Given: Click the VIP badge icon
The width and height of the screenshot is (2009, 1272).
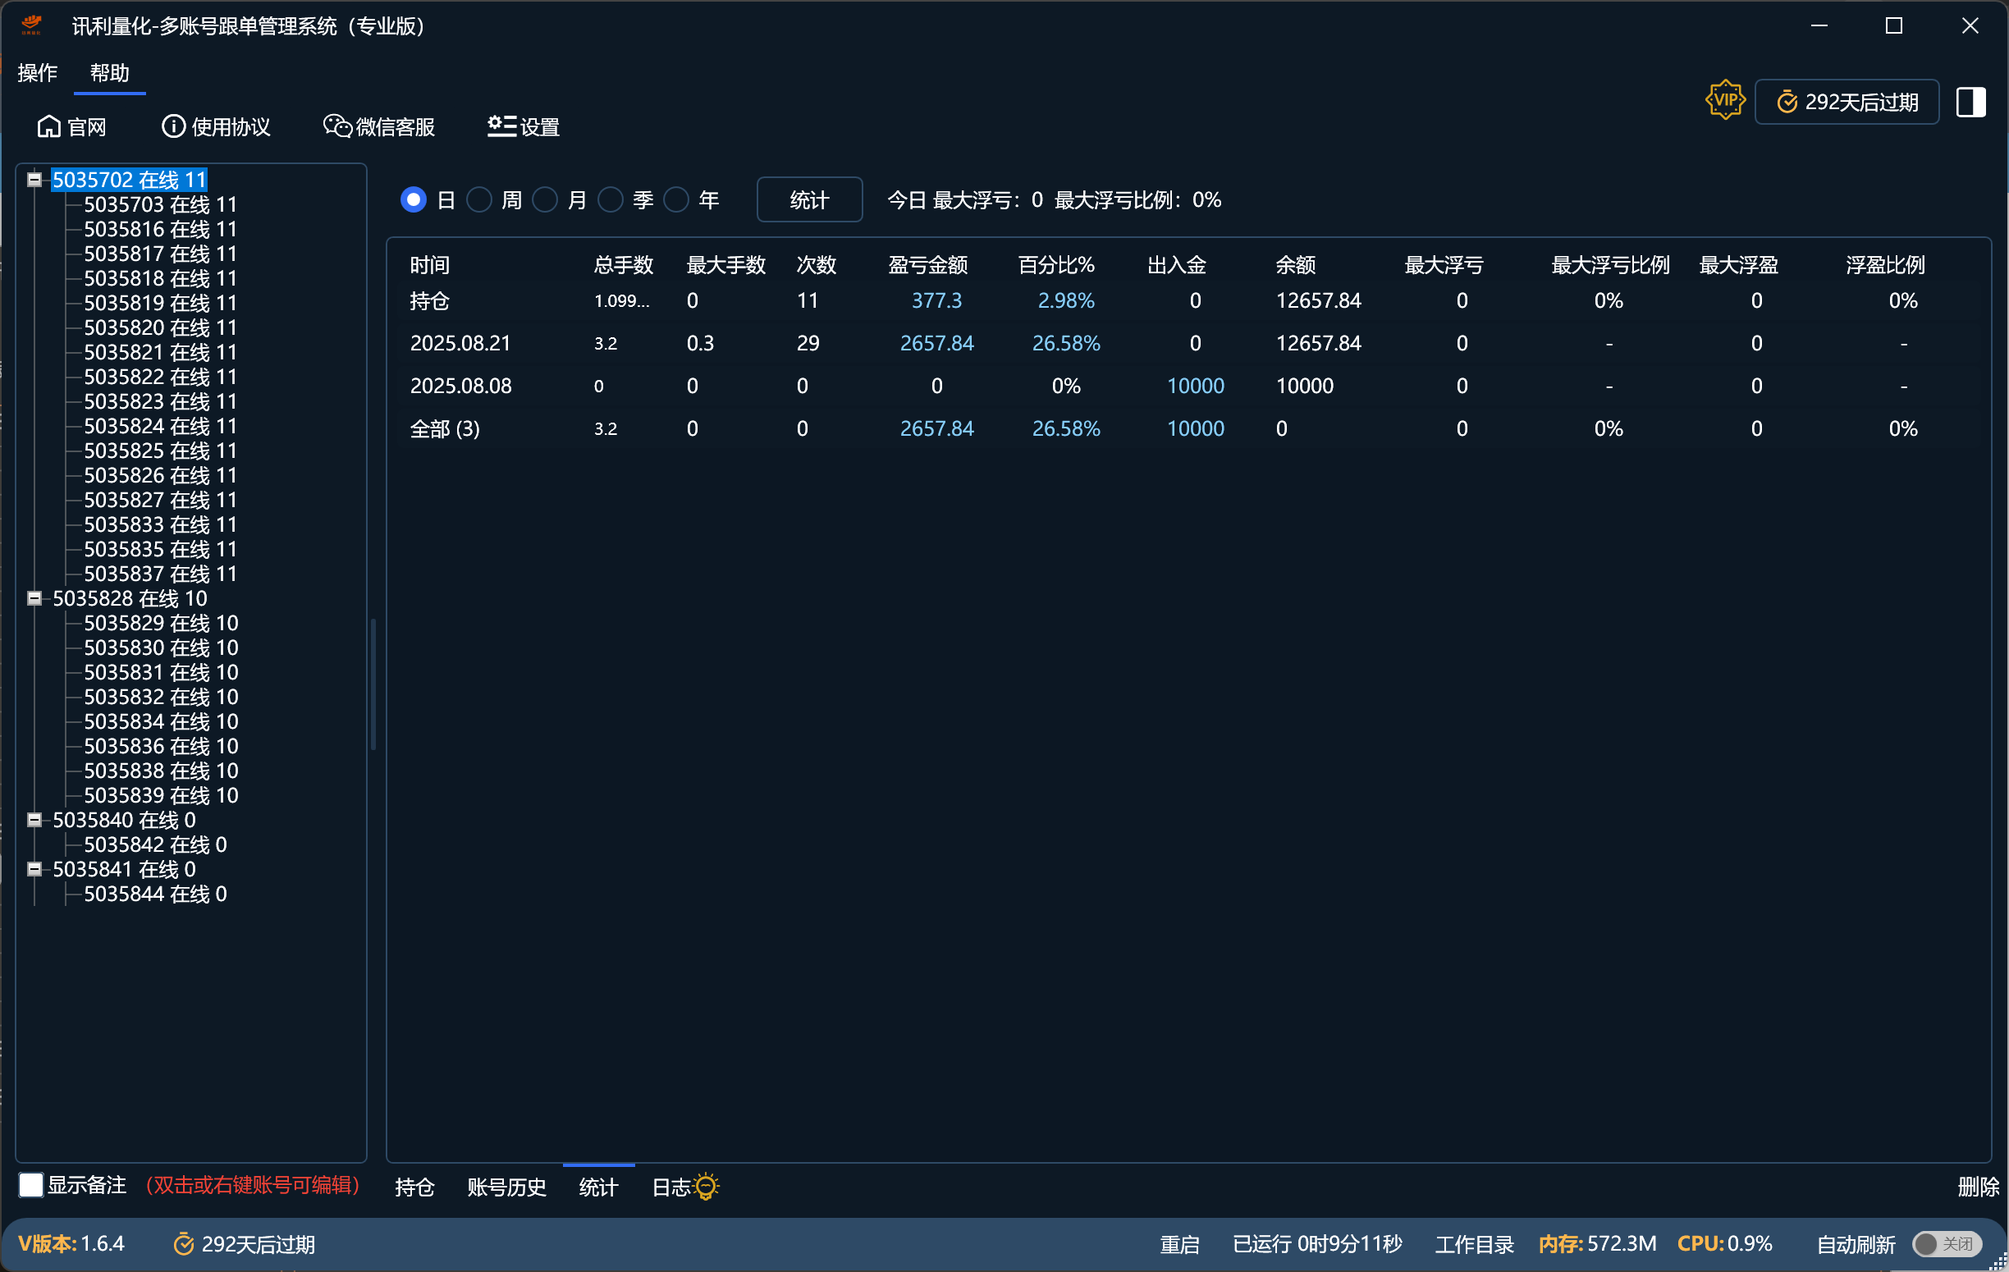Looking at the screenshot, I should pyautogui.click(x=1724, y=100).
